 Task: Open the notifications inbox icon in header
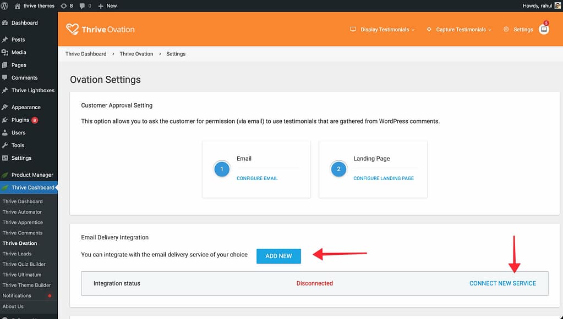(x=544, y=30)
